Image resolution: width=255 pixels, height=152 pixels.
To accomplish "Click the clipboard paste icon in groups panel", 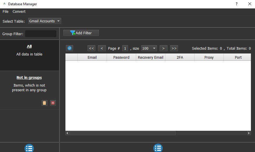I will (x=44, y=103).
